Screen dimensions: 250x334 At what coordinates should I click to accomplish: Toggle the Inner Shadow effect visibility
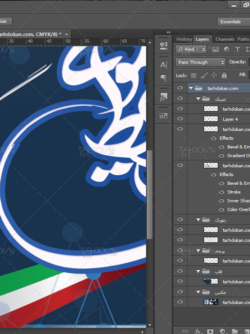coord(221,201)
